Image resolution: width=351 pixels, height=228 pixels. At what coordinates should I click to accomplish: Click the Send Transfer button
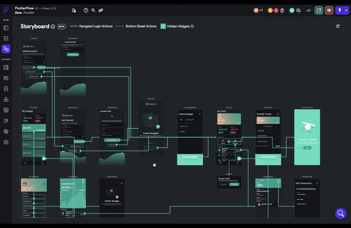(x=268, y=157)
